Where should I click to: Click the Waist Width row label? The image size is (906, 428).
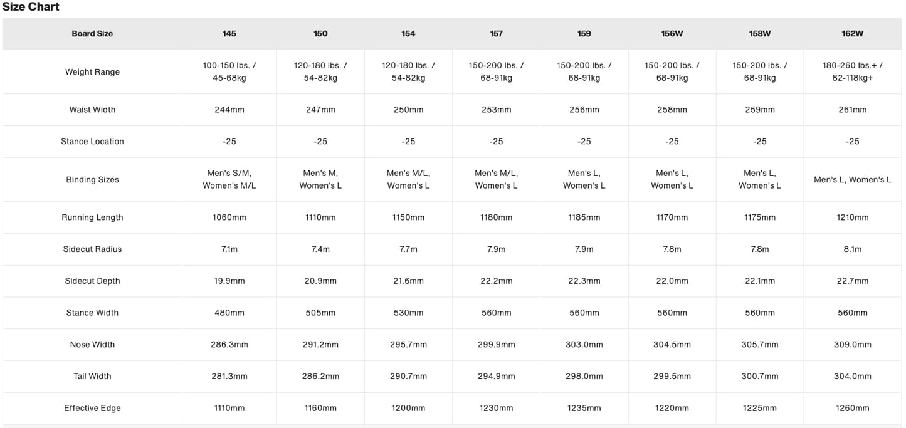coord(92,110)
